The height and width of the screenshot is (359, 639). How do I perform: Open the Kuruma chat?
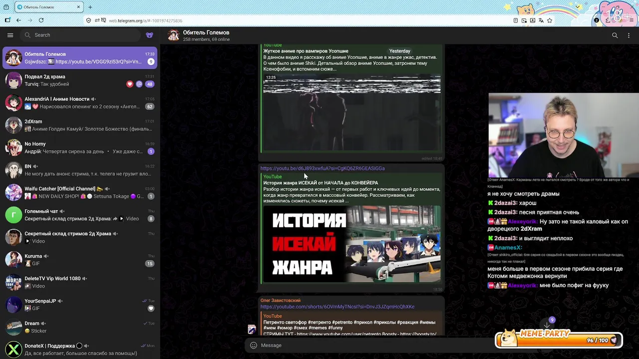(80, 260)
